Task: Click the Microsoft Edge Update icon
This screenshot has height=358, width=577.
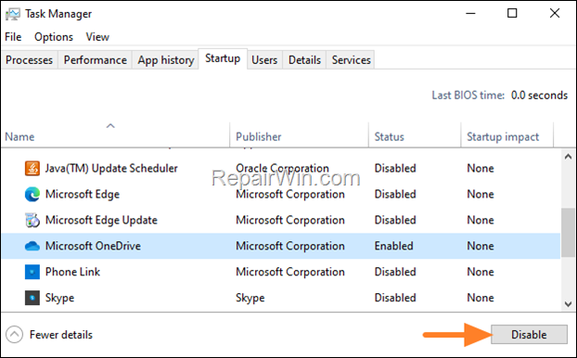Action: tap(32, 220)
